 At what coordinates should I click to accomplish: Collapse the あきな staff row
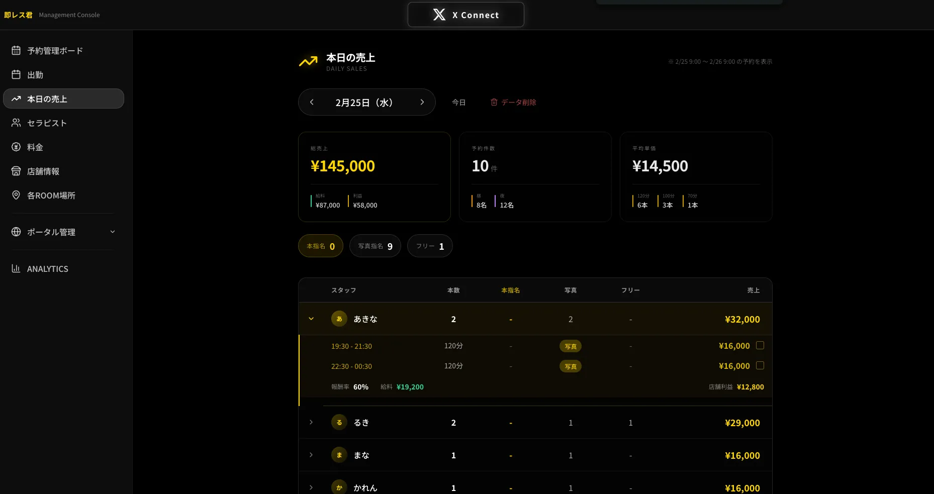pos(311,319)
